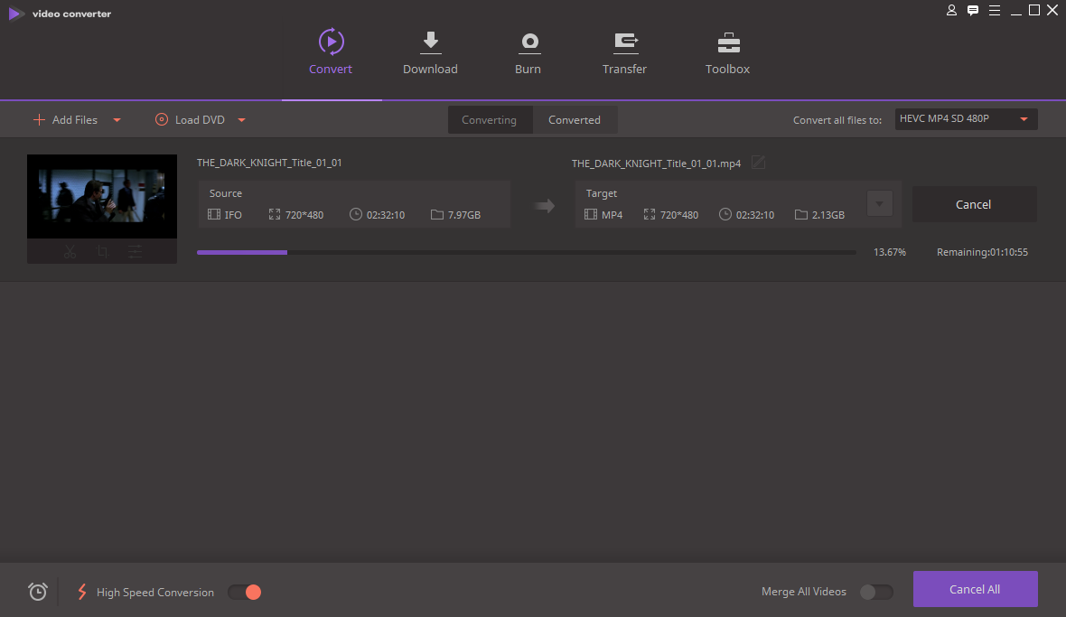Viewport: 1066px width, 617px height.
Task: Click the source file name THE_DARK_KNIGHT_Title_01_01
Action: coord(269,164)
